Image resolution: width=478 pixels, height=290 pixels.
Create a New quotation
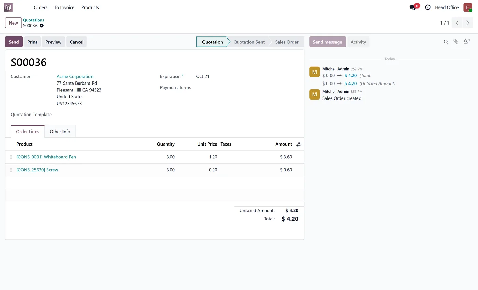pos(13,23)
